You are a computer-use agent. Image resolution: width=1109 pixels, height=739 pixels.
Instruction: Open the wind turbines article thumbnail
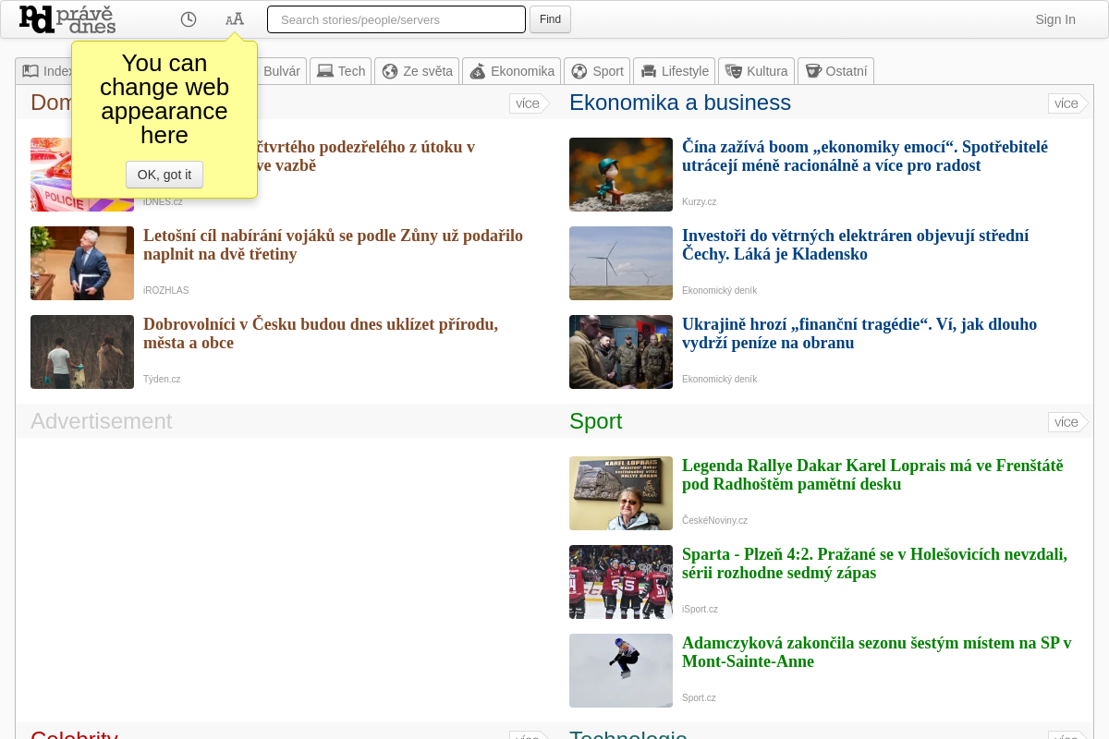(621, 263)
